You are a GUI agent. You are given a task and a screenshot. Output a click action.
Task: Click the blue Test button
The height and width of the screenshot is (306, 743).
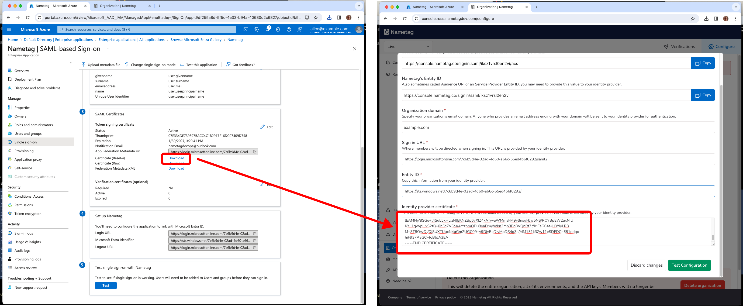(x=106, y=286)
